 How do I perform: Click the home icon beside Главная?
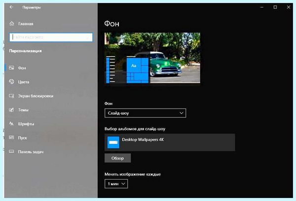point(12,24)
